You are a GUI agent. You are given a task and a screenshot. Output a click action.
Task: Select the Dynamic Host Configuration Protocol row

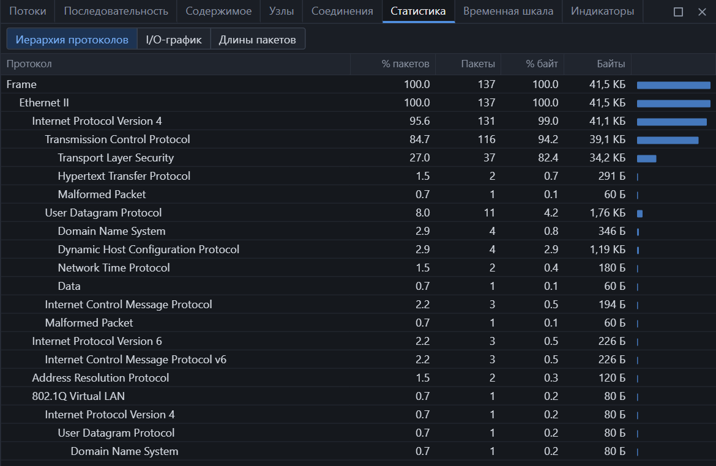click(358, 249)
